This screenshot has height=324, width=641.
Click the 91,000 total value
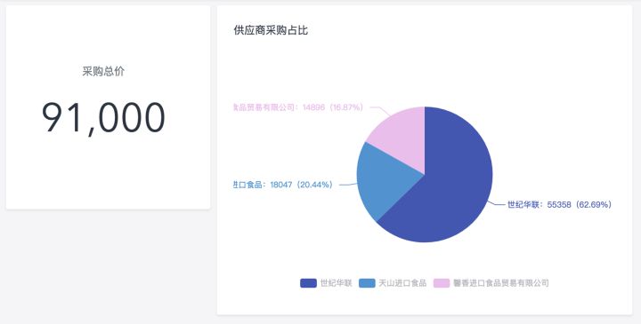coord(103,117)
